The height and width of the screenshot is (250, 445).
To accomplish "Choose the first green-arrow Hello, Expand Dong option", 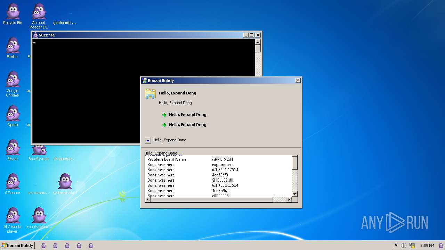I will pyautogui.click(x=184, y=115).
